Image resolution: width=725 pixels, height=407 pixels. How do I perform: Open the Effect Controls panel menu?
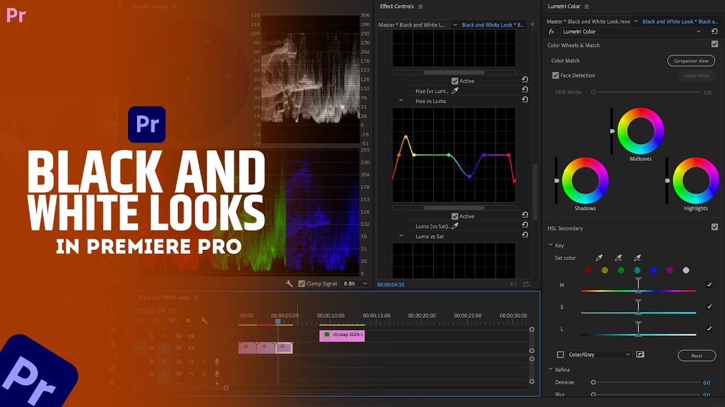[420, 6]
